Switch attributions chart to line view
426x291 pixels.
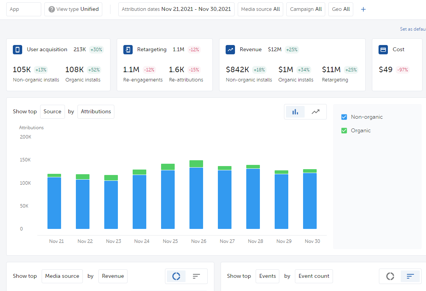(316, 112)
